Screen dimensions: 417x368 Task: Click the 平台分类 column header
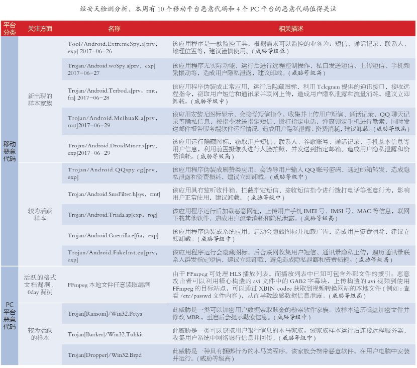[10, 29]
